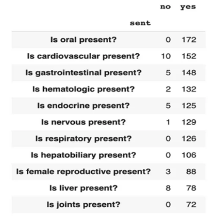The image size is (214, 216).
Task: Select the 'Is gastrointestinal present?' row label
Action: pyautogui.click(x=84, y=73)
